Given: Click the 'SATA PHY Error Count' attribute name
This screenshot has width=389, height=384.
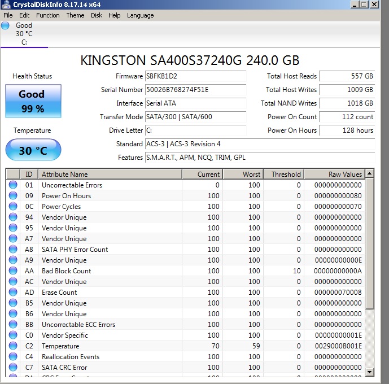Looking at the screenshot, I should (x=75, y=249).
